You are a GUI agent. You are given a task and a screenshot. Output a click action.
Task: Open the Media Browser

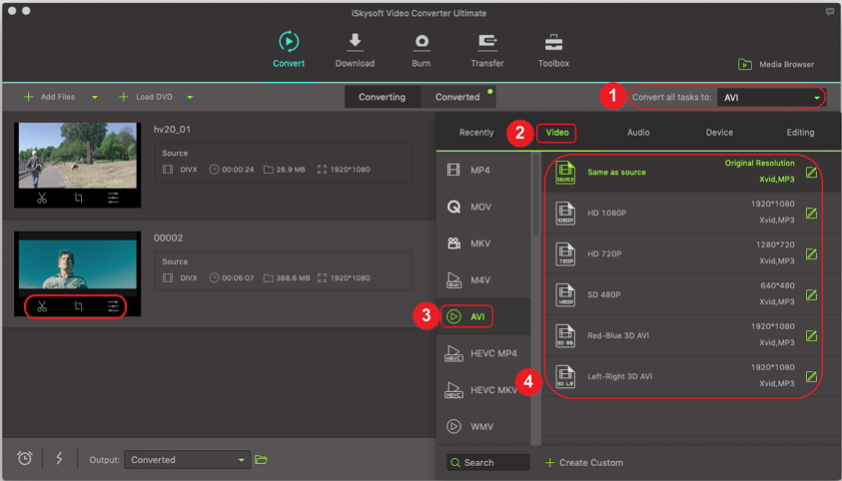[776, 65]
